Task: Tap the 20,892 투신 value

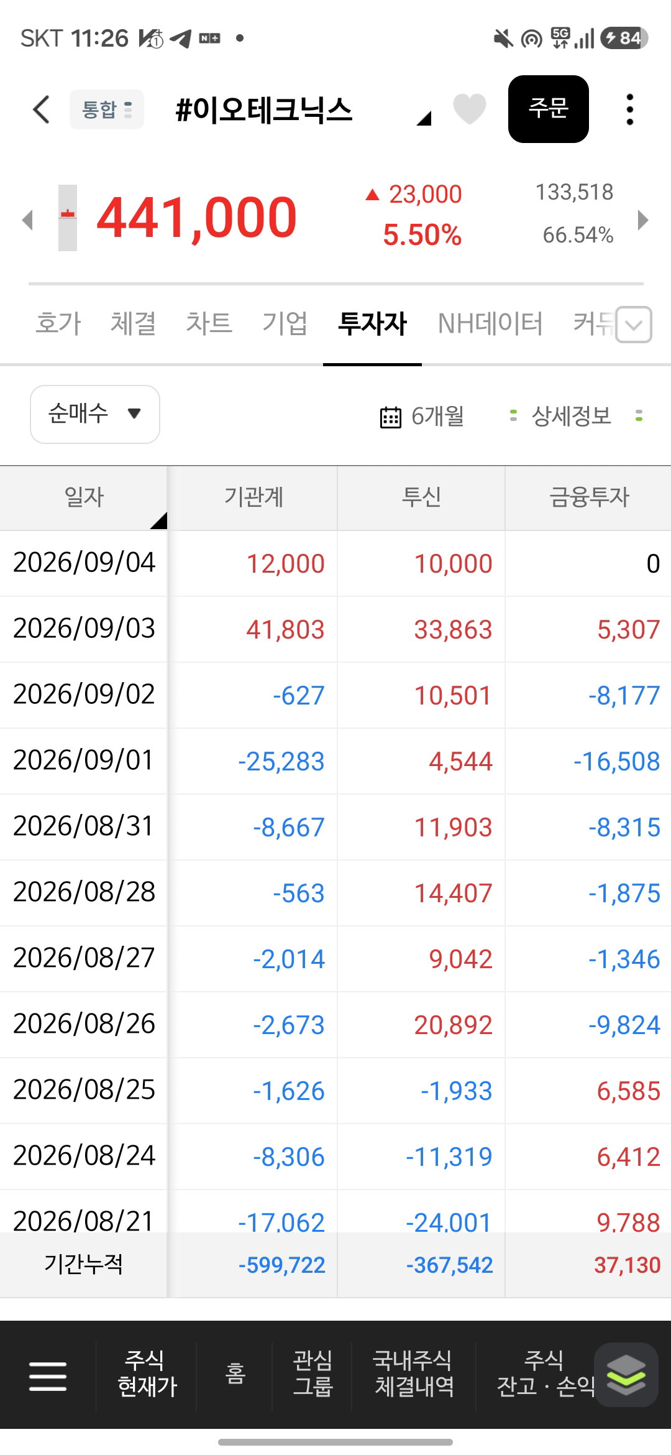Action: [x=454, y=1025]
